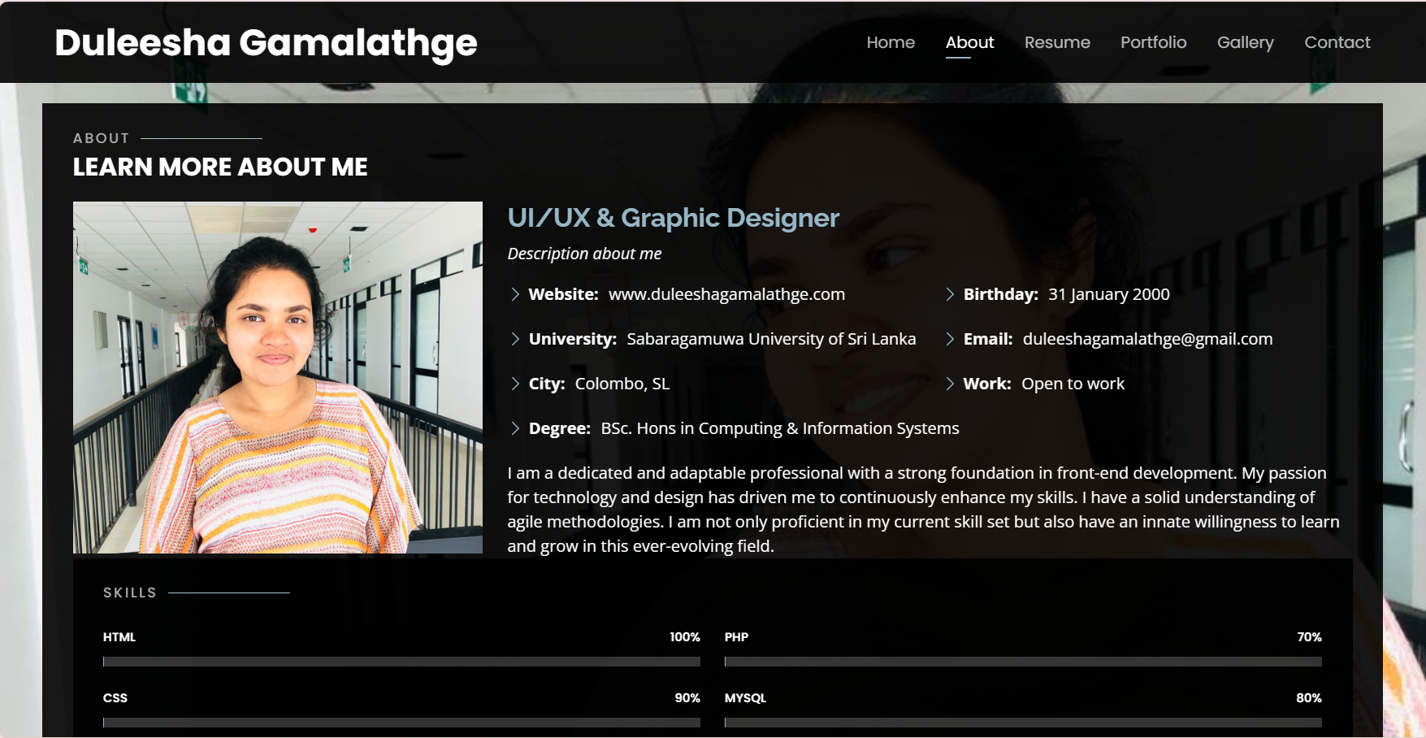Open the Portfolio navigation link
The image size is (1426, 738).
[1153, 42]
